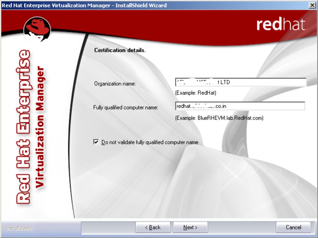Viewport: 318px width, 238px height.
Task: Click the '(Example: RedHat)' hint text
Action: click(196, 93)
